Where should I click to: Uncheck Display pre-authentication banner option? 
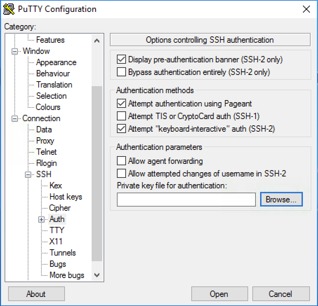[121, 60]
